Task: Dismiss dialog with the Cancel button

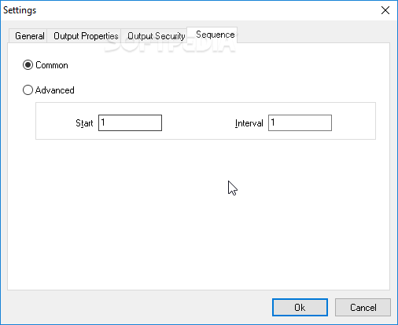Action: point(363,308)
